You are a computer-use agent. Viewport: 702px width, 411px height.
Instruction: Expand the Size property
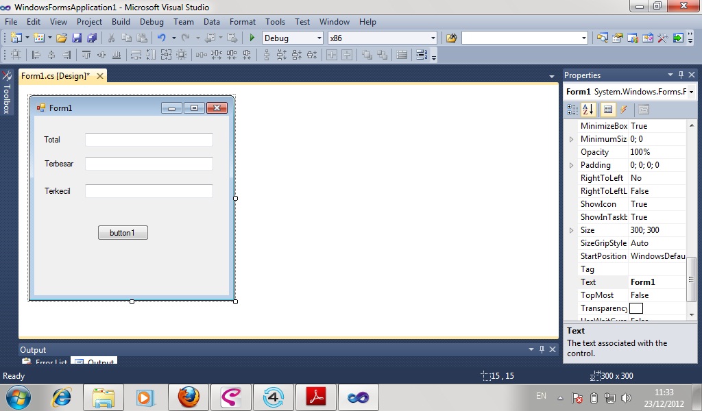point(571,230)
